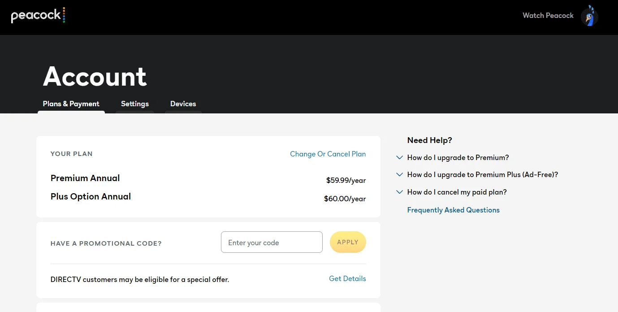Viewport: 618px width, 312px height.
Task: Open the peacock profile avatar menu
Action: (589, 16)
